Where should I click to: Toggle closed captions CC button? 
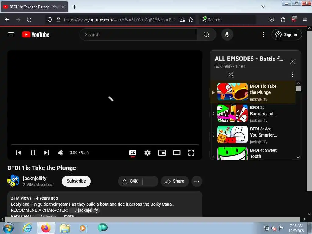click(133, 153)
